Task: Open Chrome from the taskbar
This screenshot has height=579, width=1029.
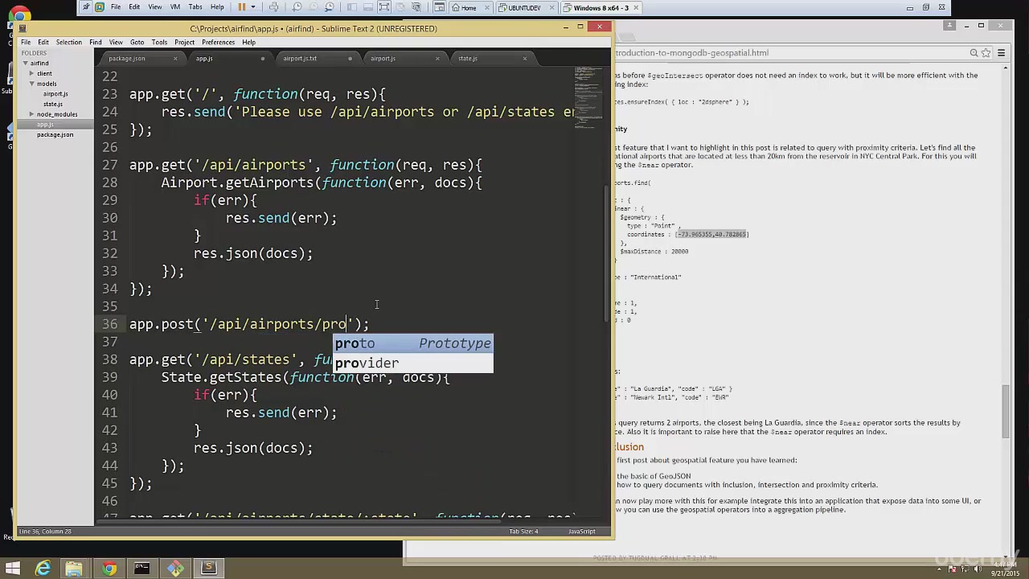Action: pyautogui.click(x=109, y=569)
